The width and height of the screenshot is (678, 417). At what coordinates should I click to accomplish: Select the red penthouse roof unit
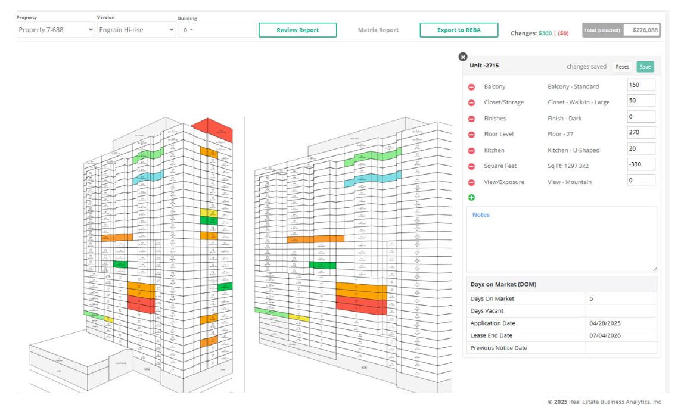pyautogui.click(x=214, y=129)
